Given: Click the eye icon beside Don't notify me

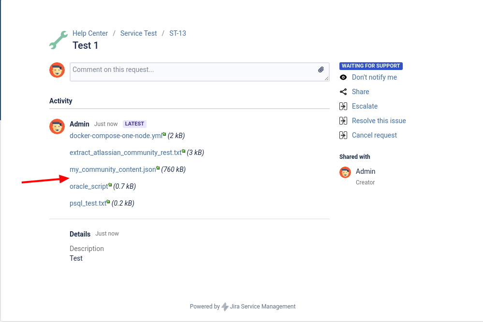Looking at the screenshot, I should (343, 77).
